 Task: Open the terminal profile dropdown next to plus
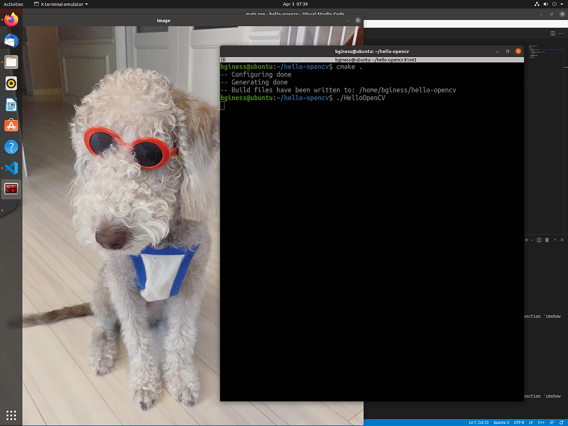pyautogui.click(x=532, y=240)
